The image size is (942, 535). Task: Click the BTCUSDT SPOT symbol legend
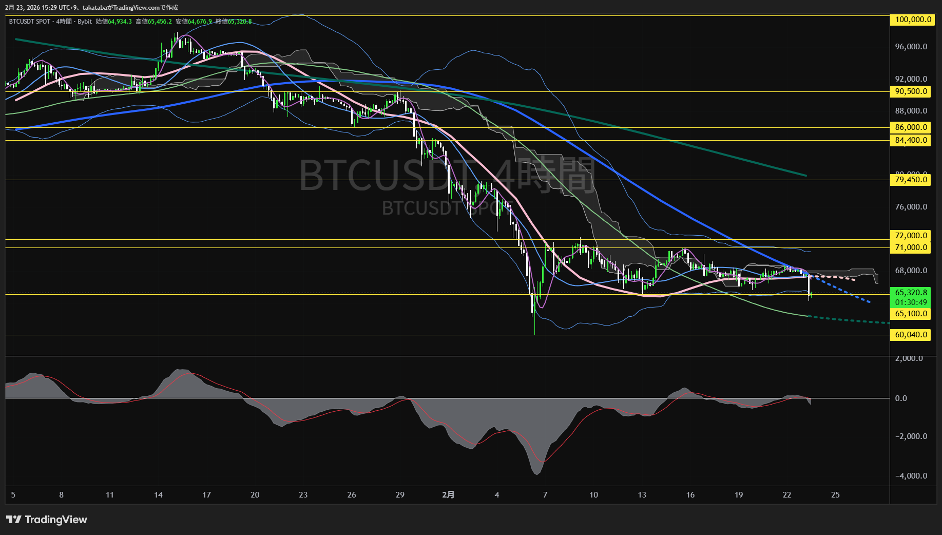pos(30,22)
